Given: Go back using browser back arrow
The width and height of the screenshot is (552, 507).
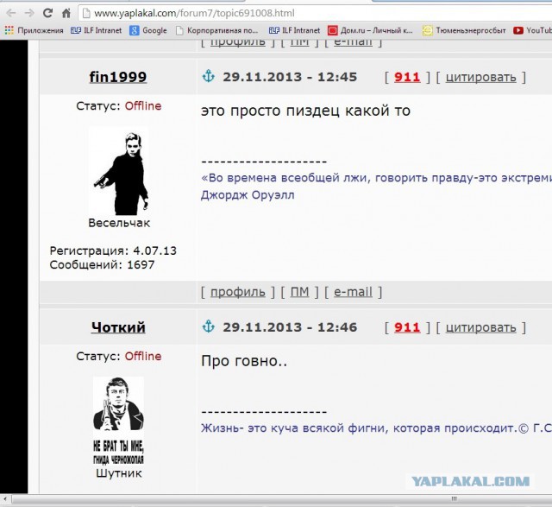Looking at the screenshot, I should point(11,14).
